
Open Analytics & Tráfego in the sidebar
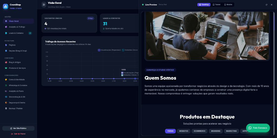(x=18, y=27)
